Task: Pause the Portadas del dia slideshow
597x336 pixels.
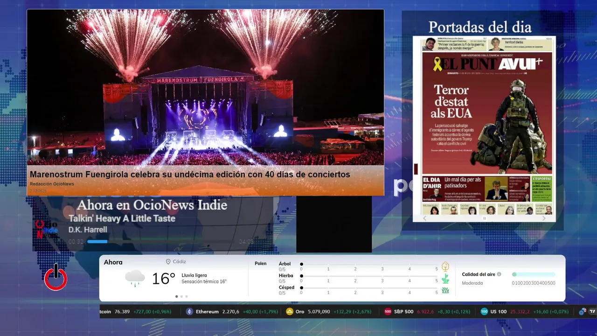Action: click(x=484, y=218)
